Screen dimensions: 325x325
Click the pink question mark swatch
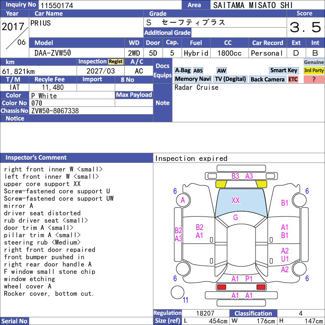coord(314,79)
